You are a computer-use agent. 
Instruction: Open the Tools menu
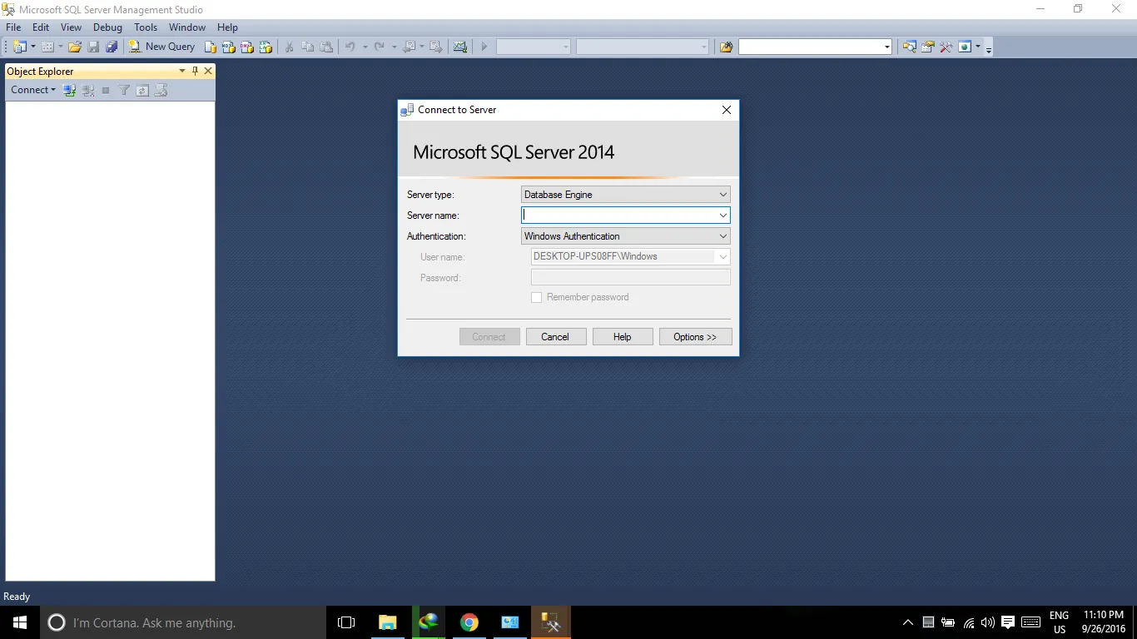point(146,27)
